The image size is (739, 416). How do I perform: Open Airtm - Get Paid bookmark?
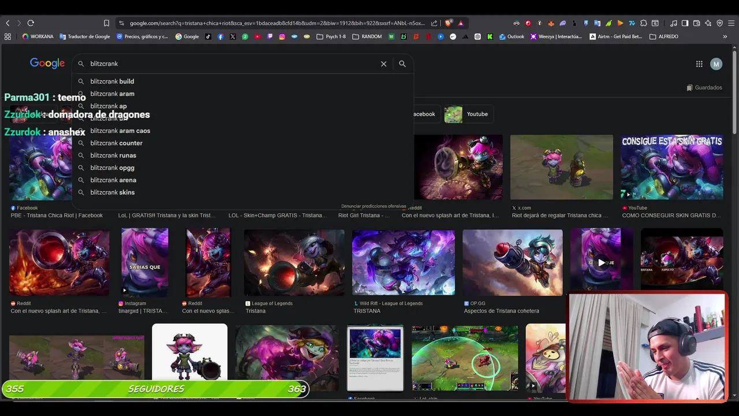point(615,36)
